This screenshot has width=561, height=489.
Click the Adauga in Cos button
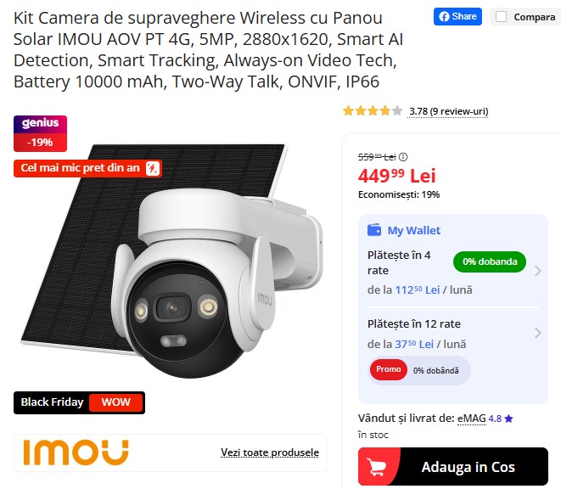coord(453,466)
